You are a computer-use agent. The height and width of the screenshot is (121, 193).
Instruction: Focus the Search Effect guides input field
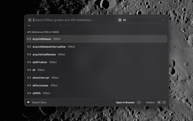(74, 20)
